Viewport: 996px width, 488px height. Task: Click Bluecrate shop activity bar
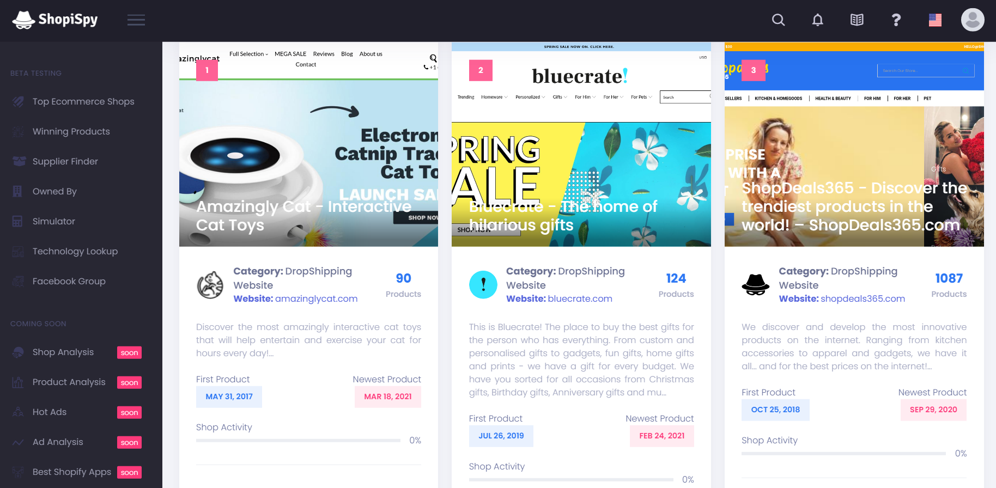click(x=571, y=480)
